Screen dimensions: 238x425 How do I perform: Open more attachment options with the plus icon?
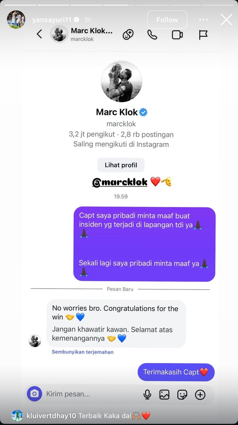click(201, 394)
